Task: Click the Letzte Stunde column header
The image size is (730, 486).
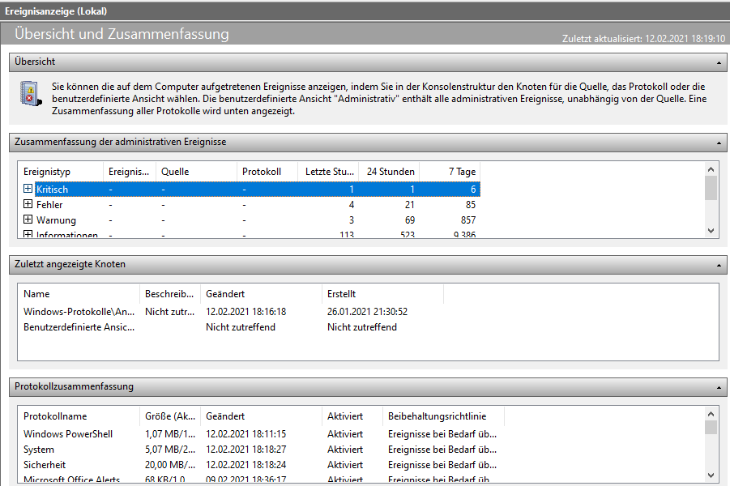Action: coord(328,171)
